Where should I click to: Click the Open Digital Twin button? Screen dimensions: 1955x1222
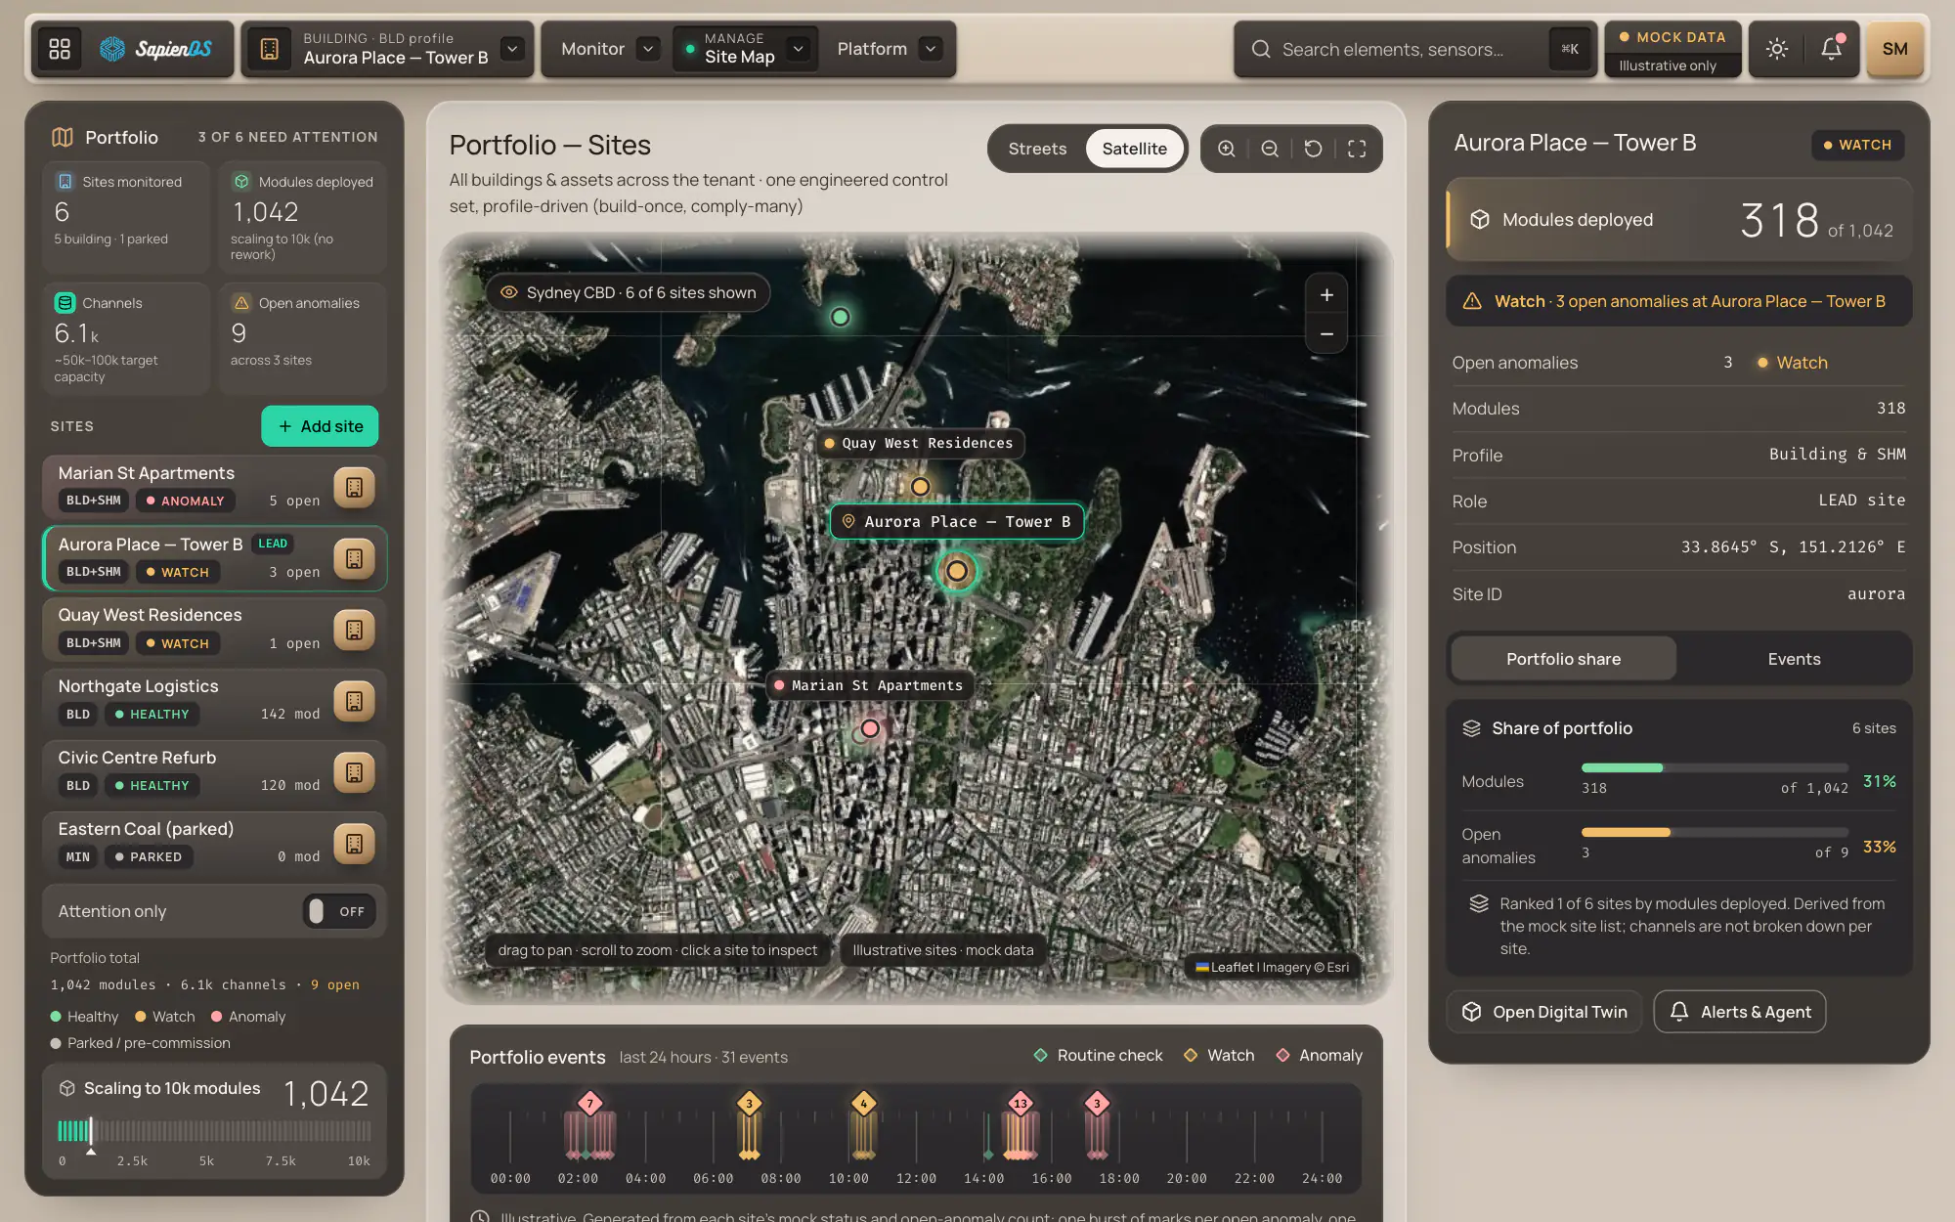1544,1012
